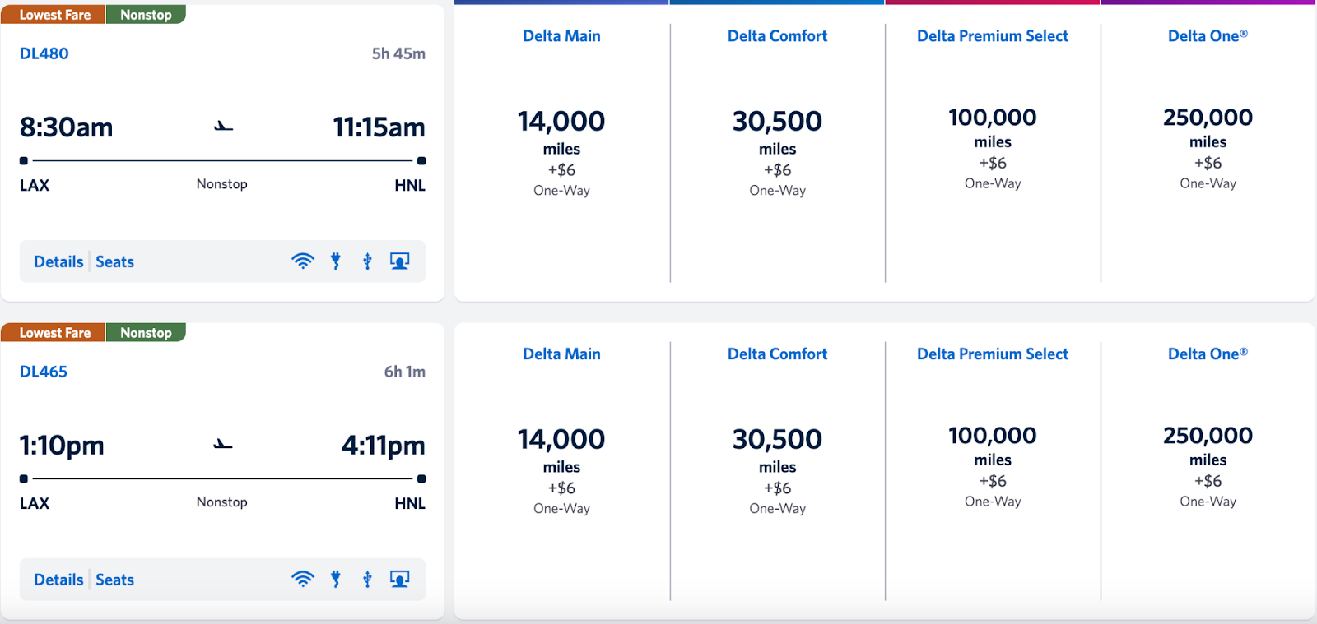
Task: Click the Wi-Fi icon for flight DL480
Action: coord(303,261)
